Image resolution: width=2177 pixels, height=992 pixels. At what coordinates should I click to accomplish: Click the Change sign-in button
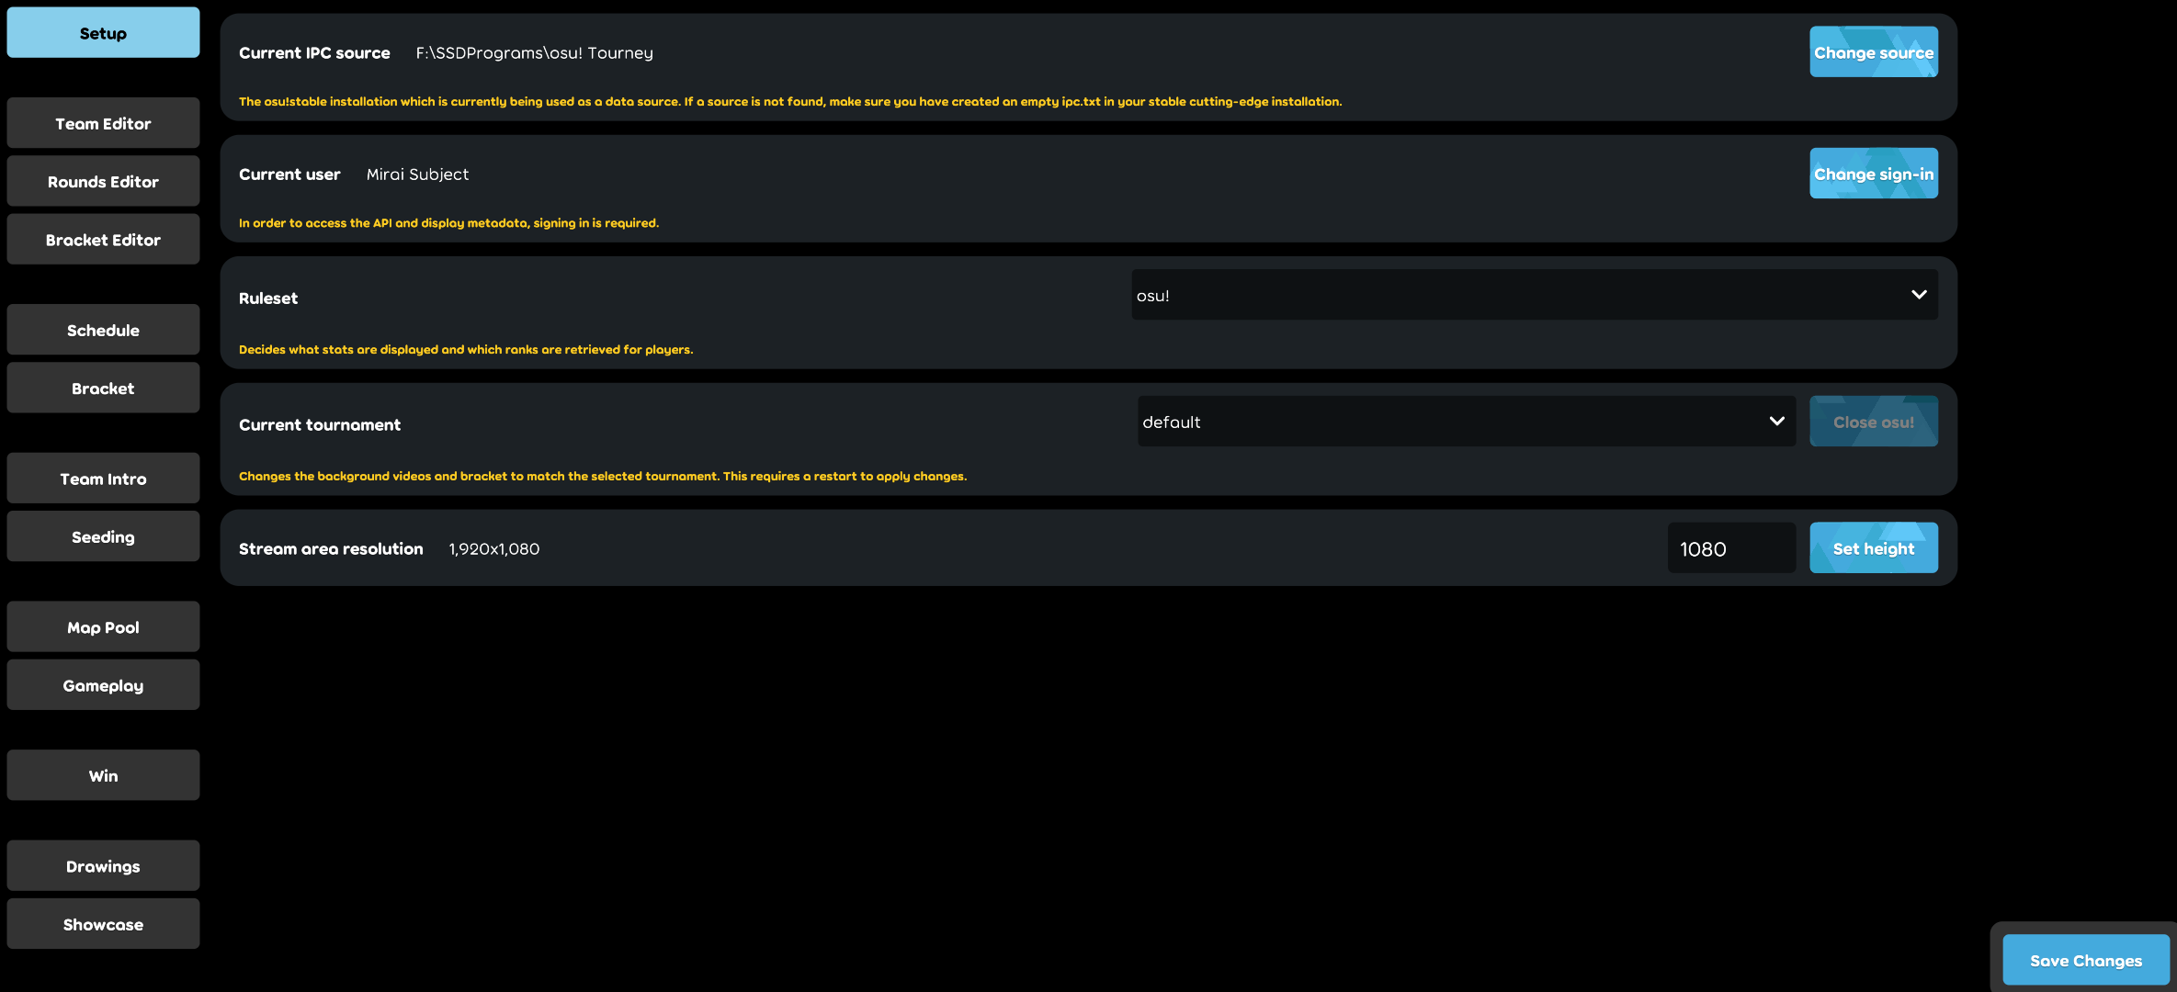tap(1873, 172)
